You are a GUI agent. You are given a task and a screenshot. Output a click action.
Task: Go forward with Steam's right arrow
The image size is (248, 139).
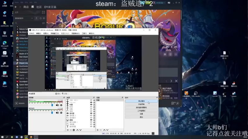tap(20, 7)
